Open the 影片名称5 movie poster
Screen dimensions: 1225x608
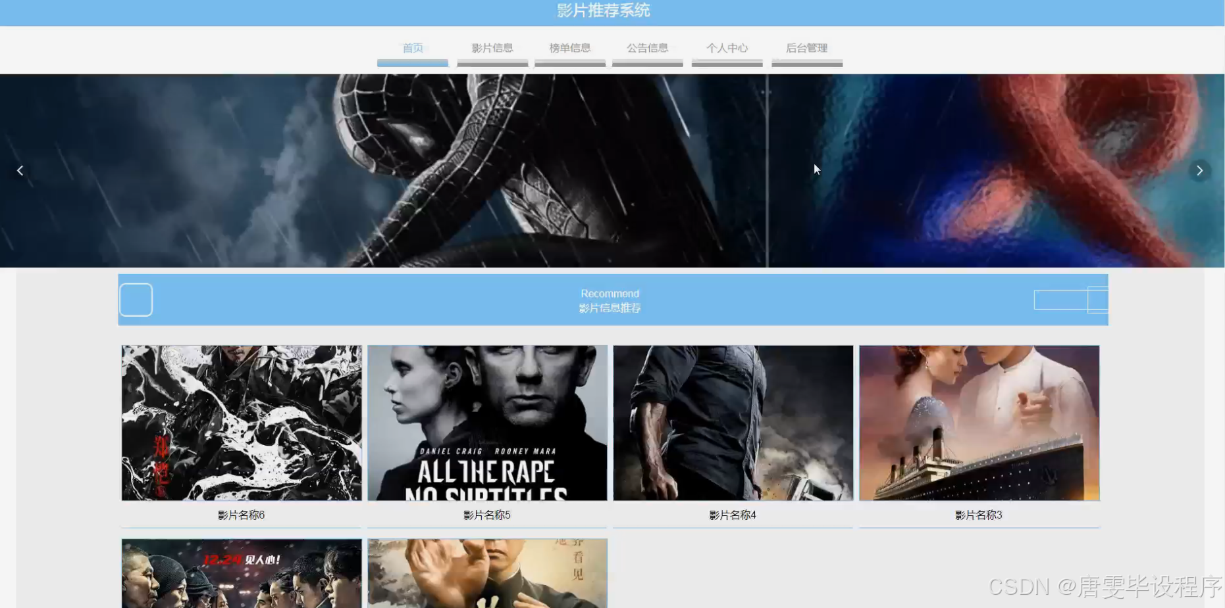click(487, 423)
